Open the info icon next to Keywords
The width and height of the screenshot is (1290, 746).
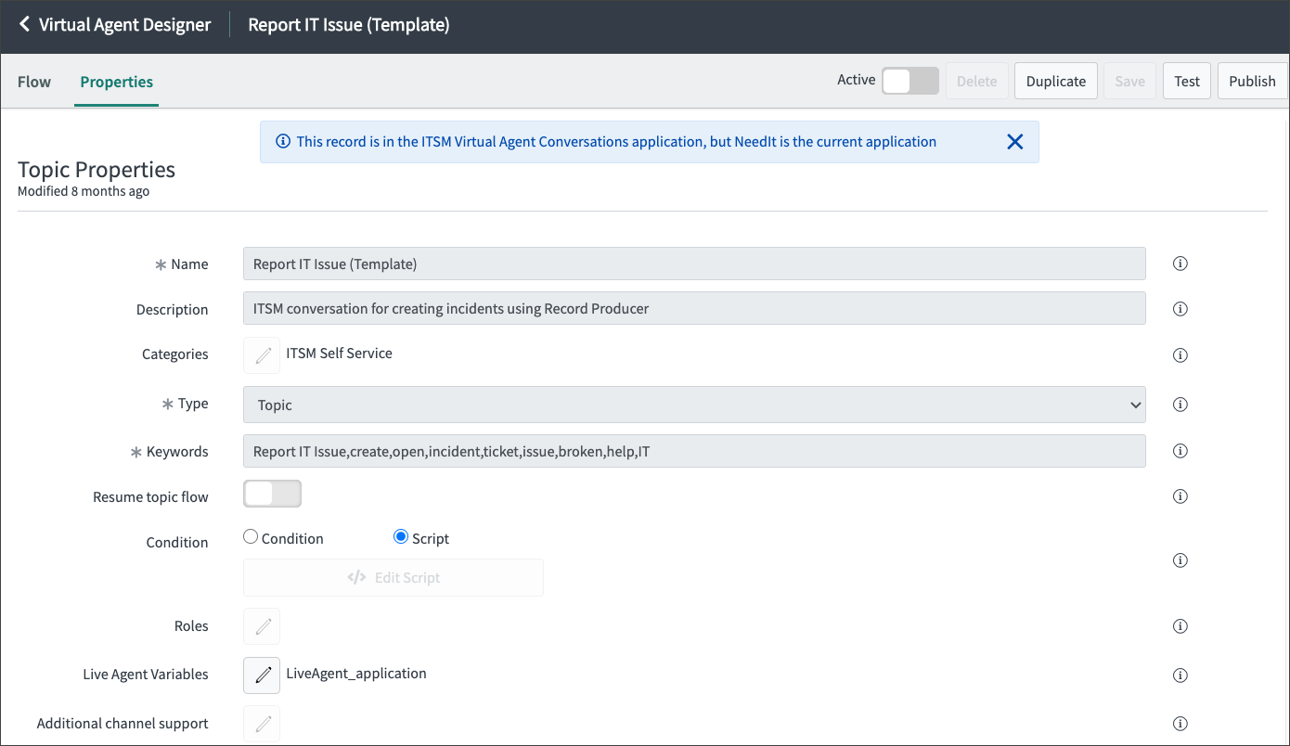(1180, 450)
